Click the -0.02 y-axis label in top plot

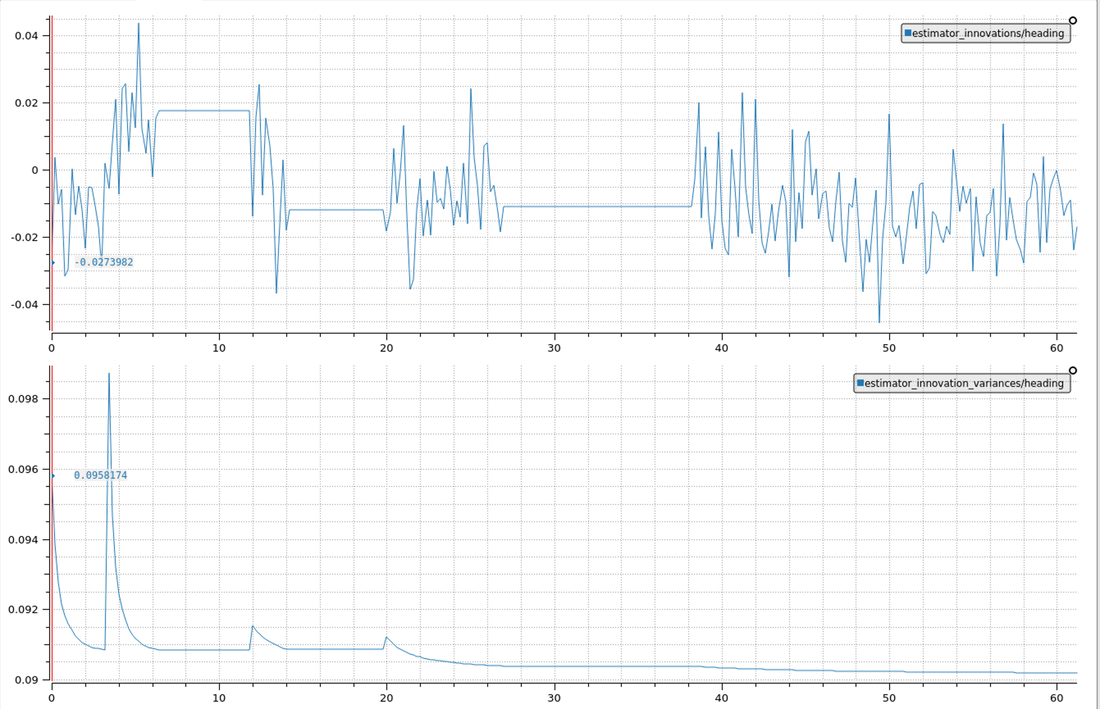pos(25,238)
